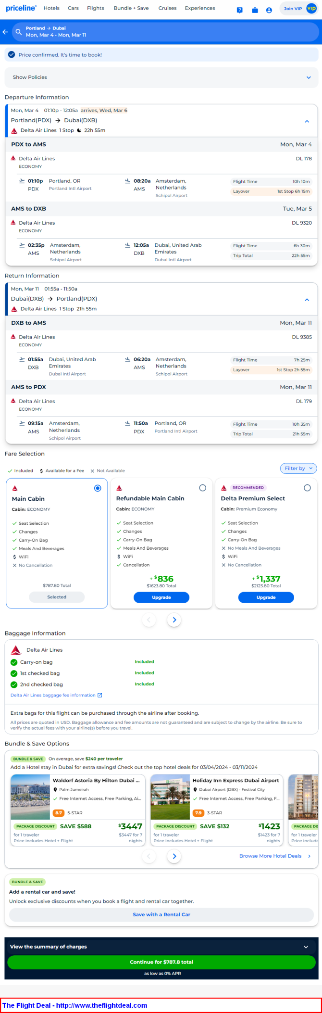Click the $1423 Holiday Inn package price

(x=269, y=826)
